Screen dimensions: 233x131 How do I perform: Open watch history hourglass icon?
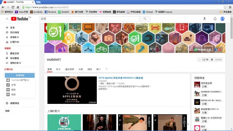coord(7,53)
